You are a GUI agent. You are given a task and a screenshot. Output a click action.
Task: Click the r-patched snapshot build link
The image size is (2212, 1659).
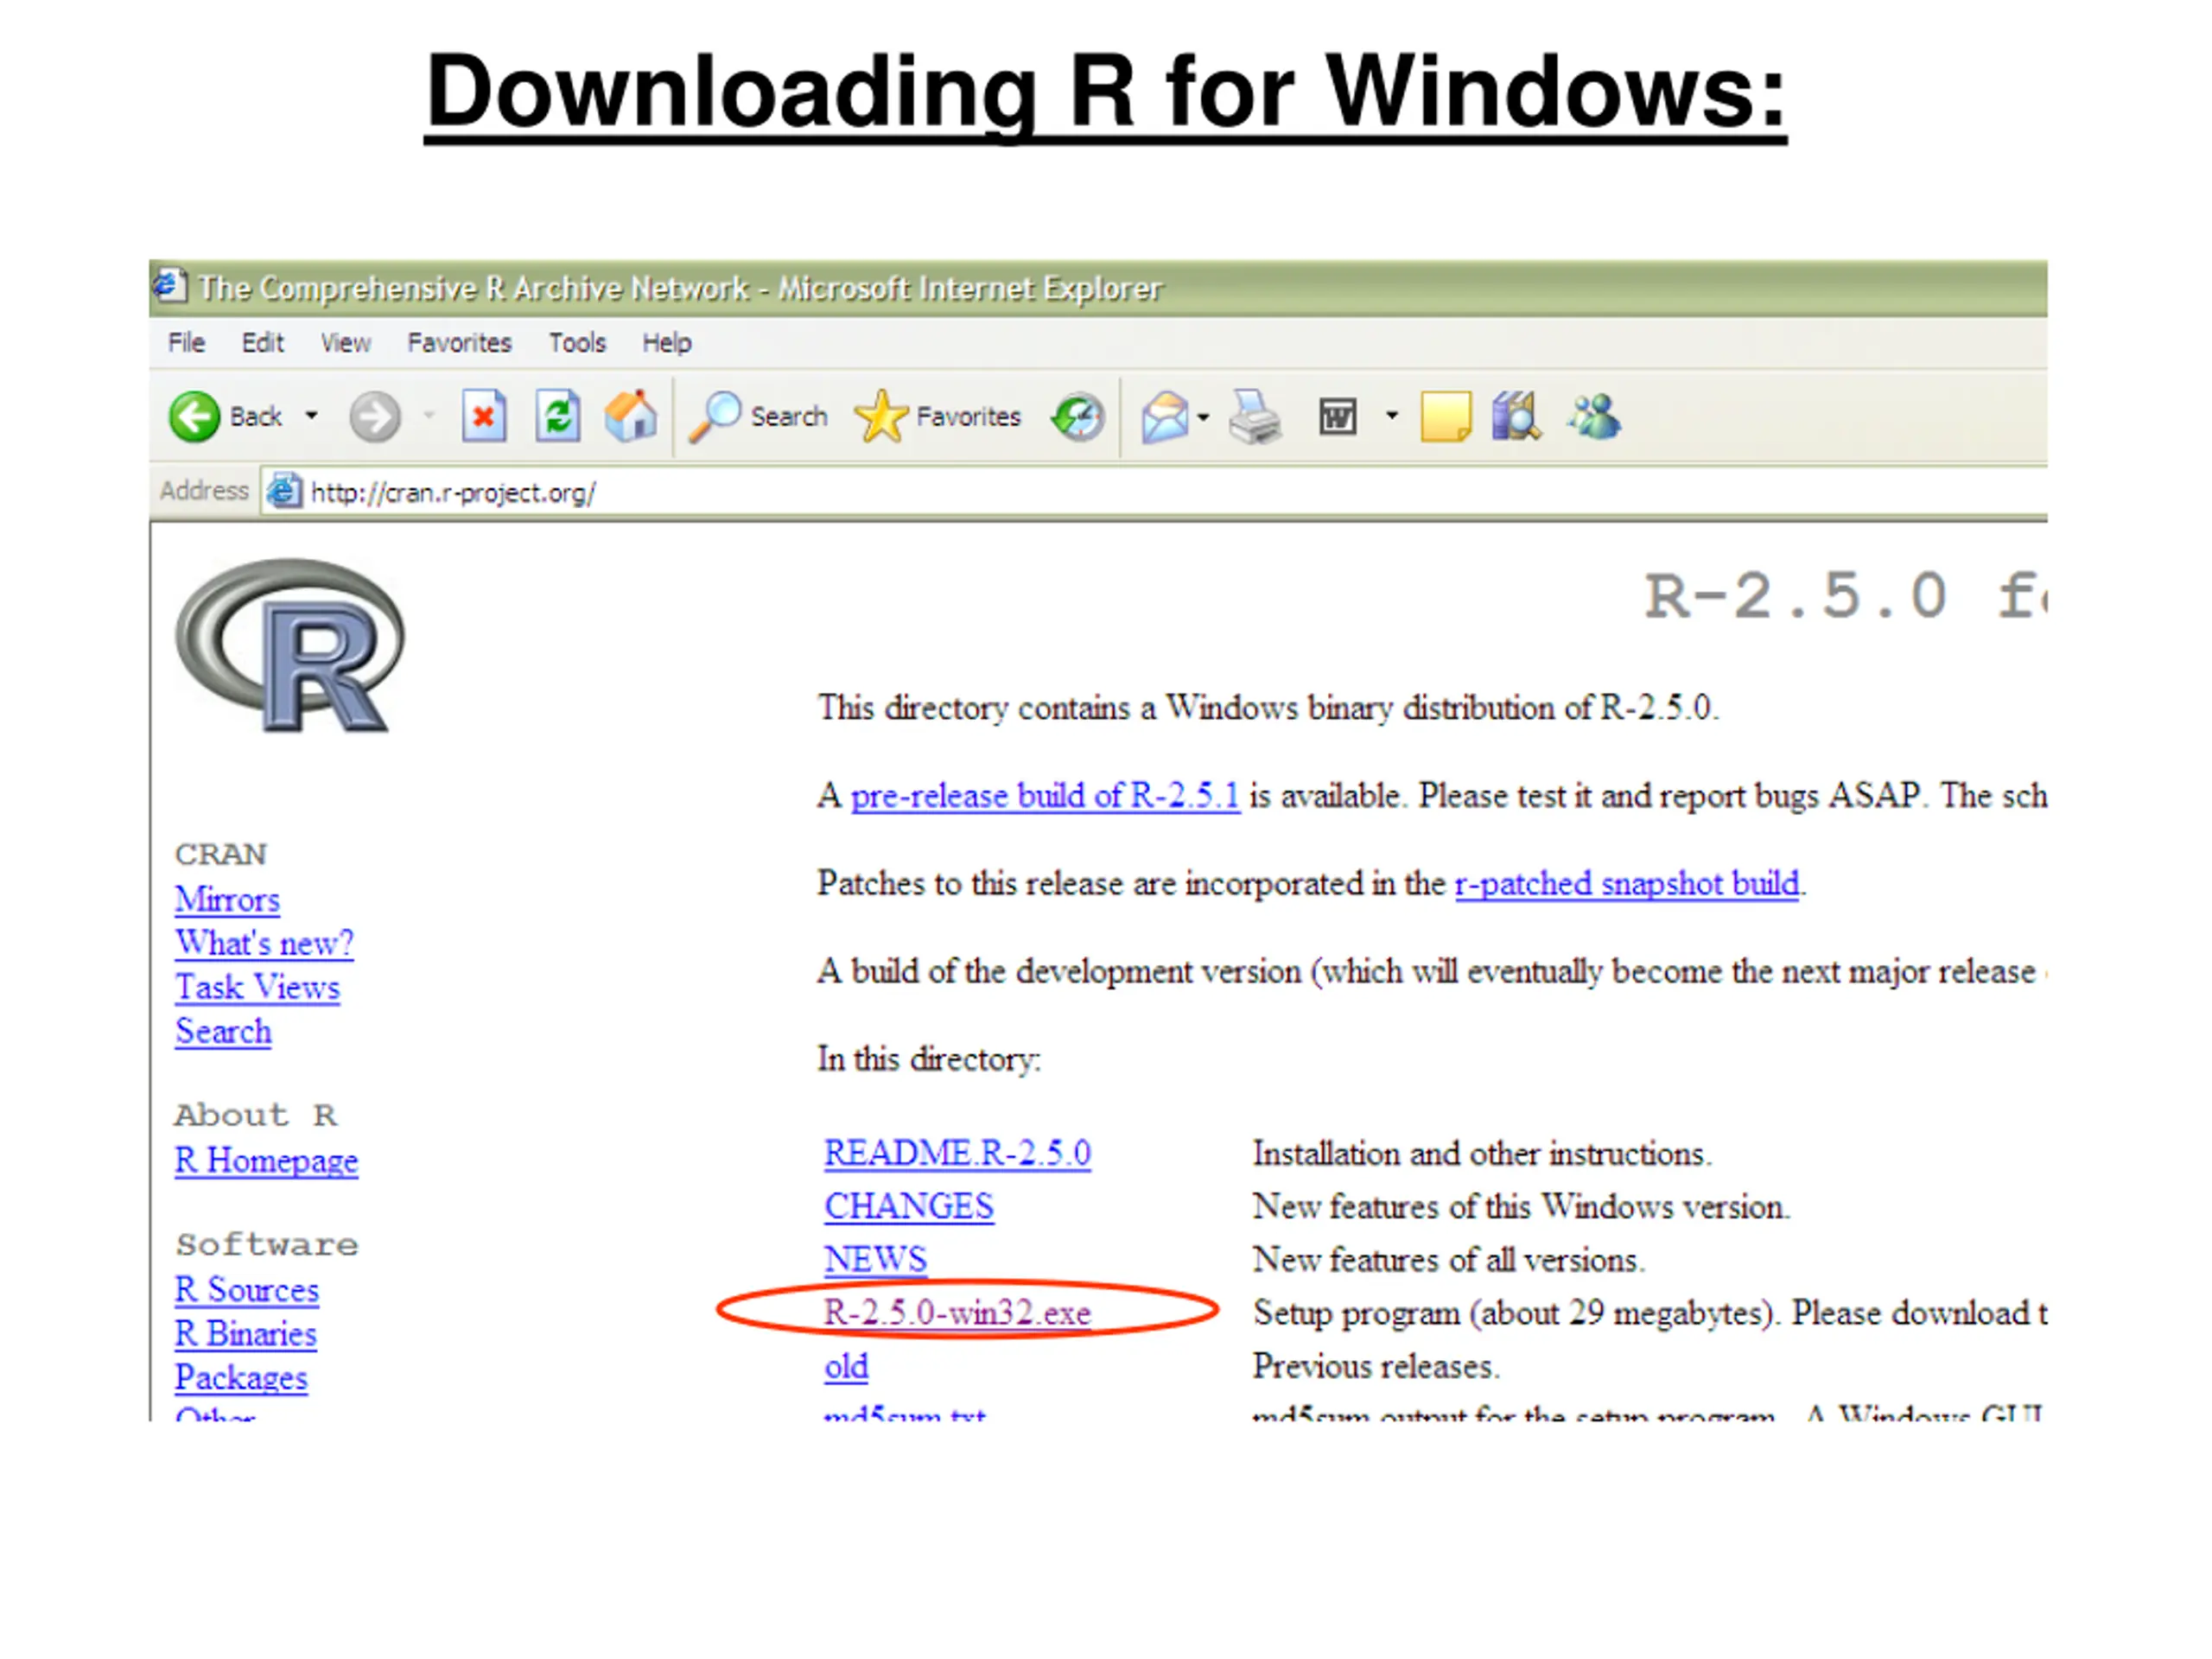point(1627,884)
